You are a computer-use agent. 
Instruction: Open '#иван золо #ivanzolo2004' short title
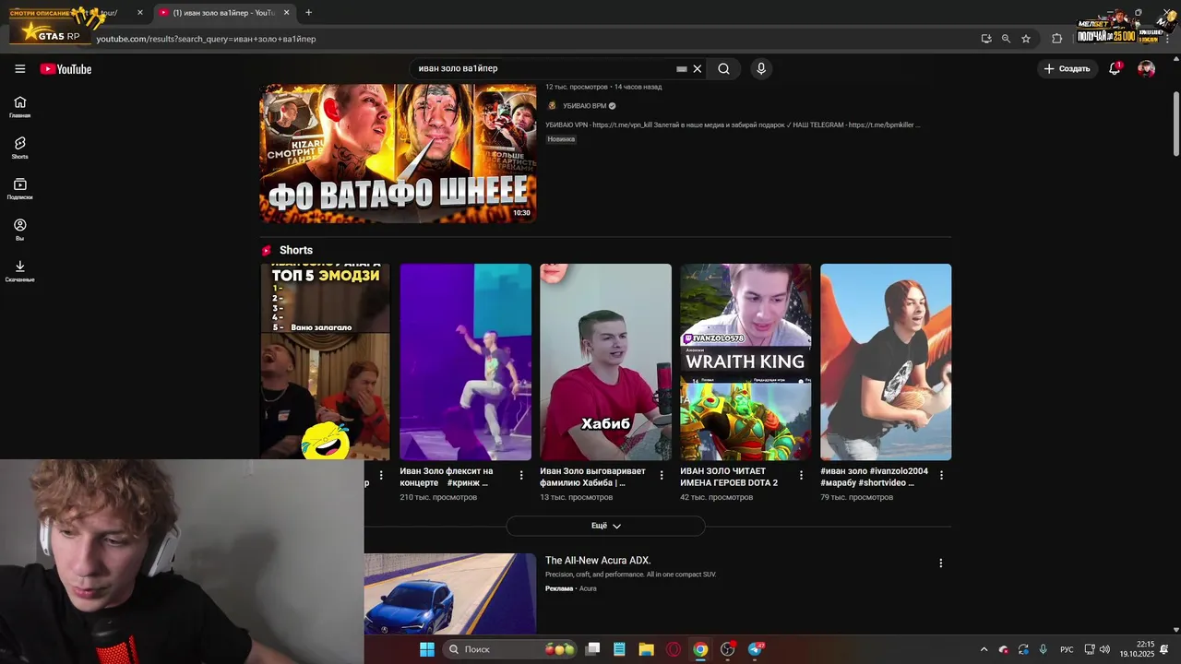coord(874,477)
